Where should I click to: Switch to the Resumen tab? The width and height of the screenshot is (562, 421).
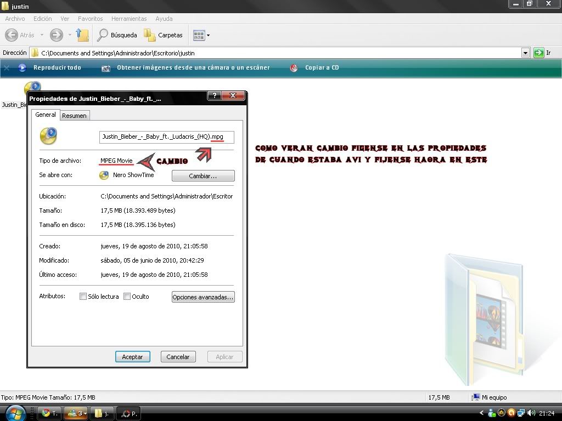tap(74, 116)
